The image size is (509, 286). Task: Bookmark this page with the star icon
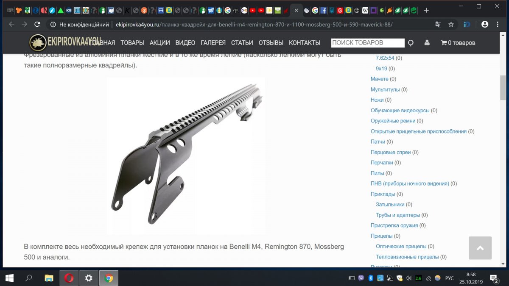pyautogui.click(x=451, y=25)
